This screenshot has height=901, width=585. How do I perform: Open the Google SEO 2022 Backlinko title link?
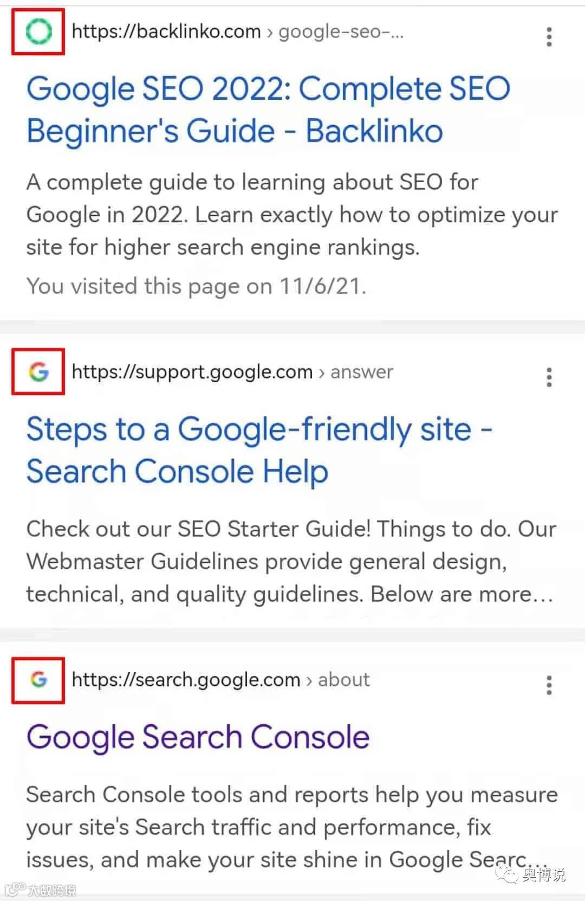click(x=268, y=110)
